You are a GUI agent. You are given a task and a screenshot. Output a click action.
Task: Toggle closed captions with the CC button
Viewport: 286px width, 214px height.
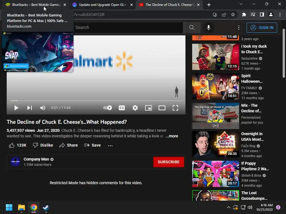pos(122,108)
